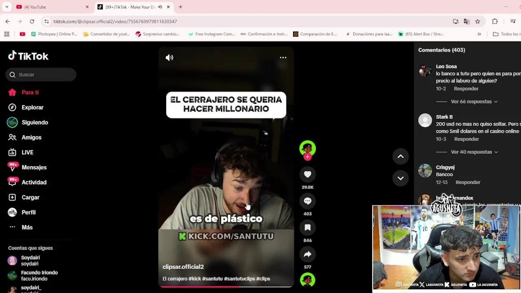
Task: Mute the TikTok tab audio icon
Action: tap(160, 7)
